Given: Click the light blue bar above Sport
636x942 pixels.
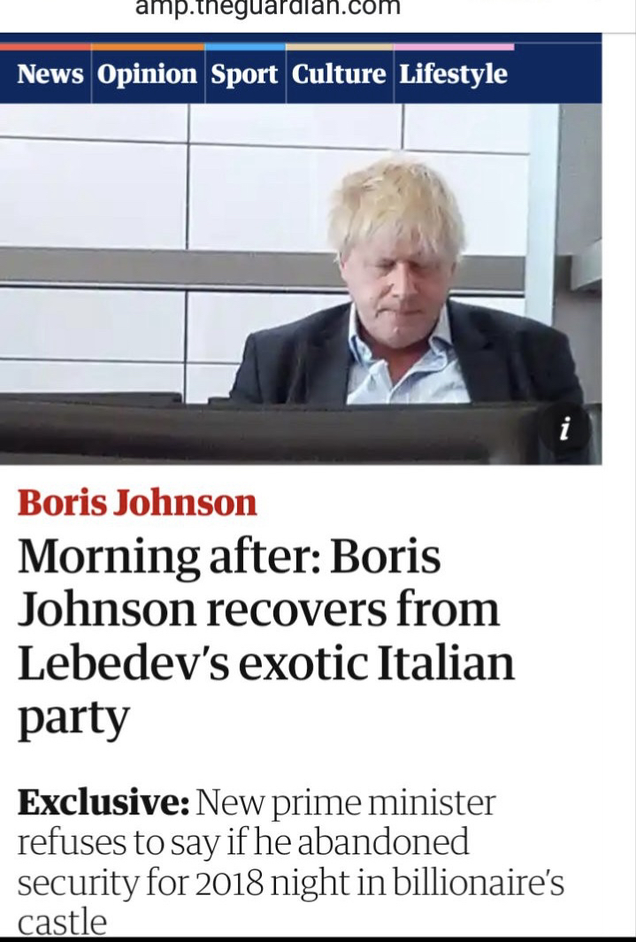Looking at the screenshot, I should pos(245,47).
